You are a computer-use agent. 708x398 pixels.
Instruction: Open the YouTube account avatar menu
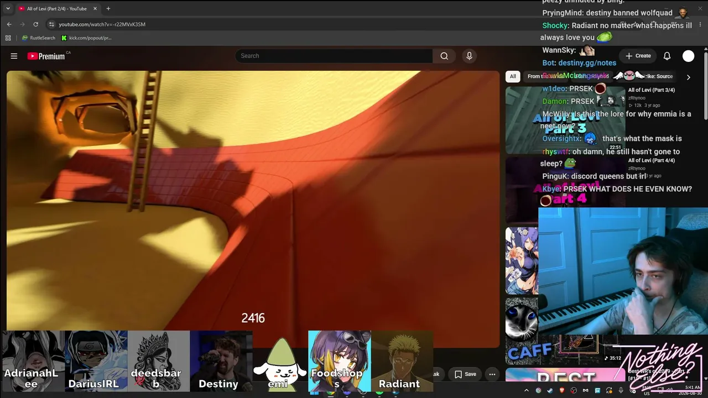click(x=688, y=56)
